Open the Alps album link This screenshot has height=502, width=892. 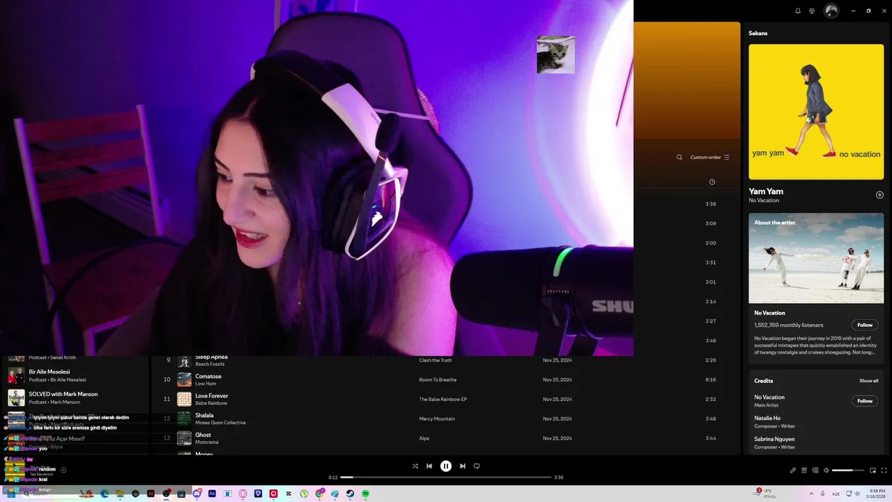click(x=424, y=439)
